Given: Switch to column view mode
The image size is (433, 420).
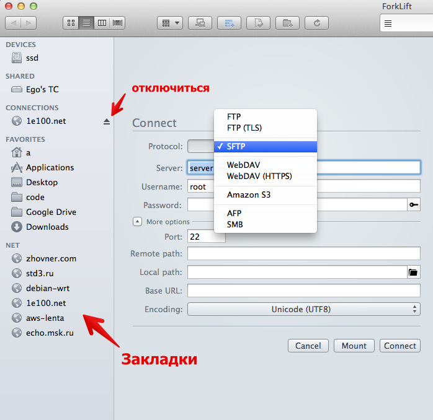Looking at the screenshot, I should [x=102, y=23].
